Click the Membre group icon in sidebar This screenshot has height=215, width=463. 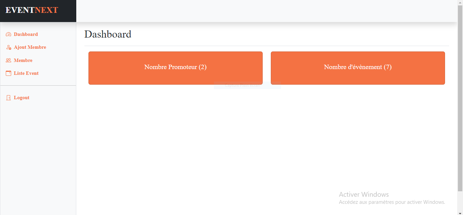8,60
